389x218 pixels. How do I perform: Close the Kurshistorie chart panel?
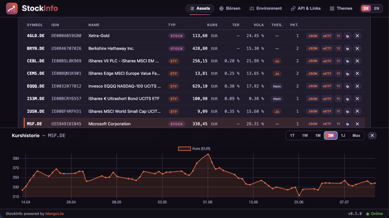(372, 135)
